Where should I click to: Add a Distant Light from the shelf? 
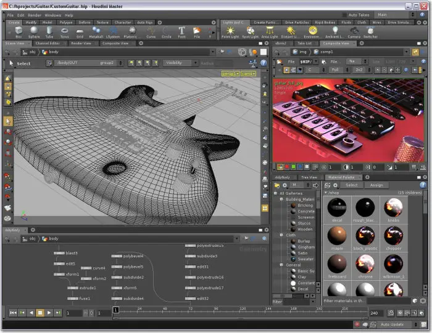289,32
